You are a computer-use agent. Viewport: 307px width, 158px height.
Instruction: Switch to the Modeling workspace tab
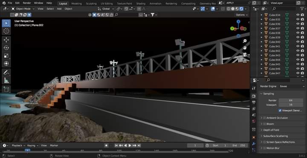tap(77, 3)
